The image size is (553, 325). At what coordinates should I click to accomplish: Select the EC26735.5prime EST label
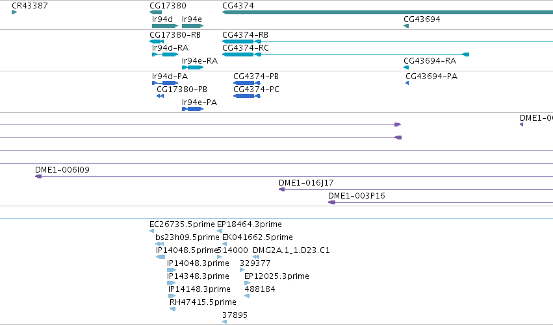[x=182, y=224]
